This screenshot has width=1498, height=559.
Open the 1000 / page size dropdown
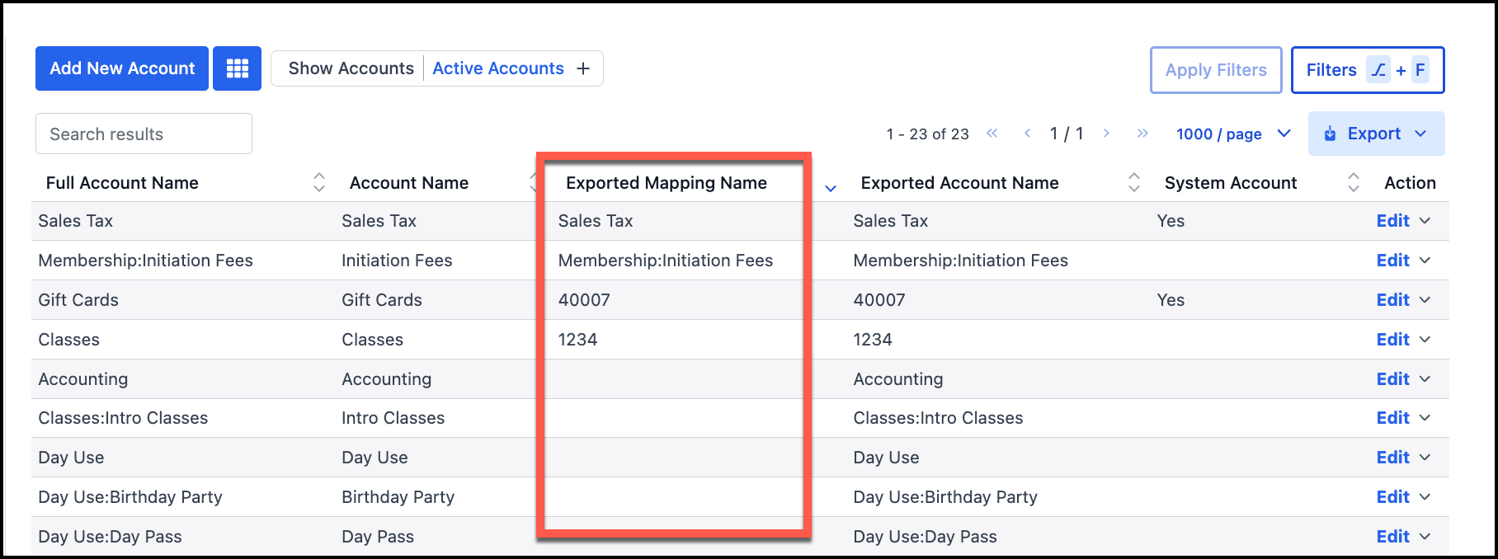click(1232, 134)
